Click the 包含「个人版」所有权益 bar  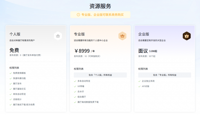pyautogui.click(x=100, y=75)
